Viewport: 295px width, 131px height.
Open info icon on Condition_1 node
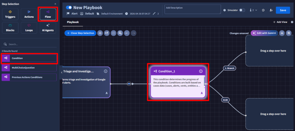[201, 71]
